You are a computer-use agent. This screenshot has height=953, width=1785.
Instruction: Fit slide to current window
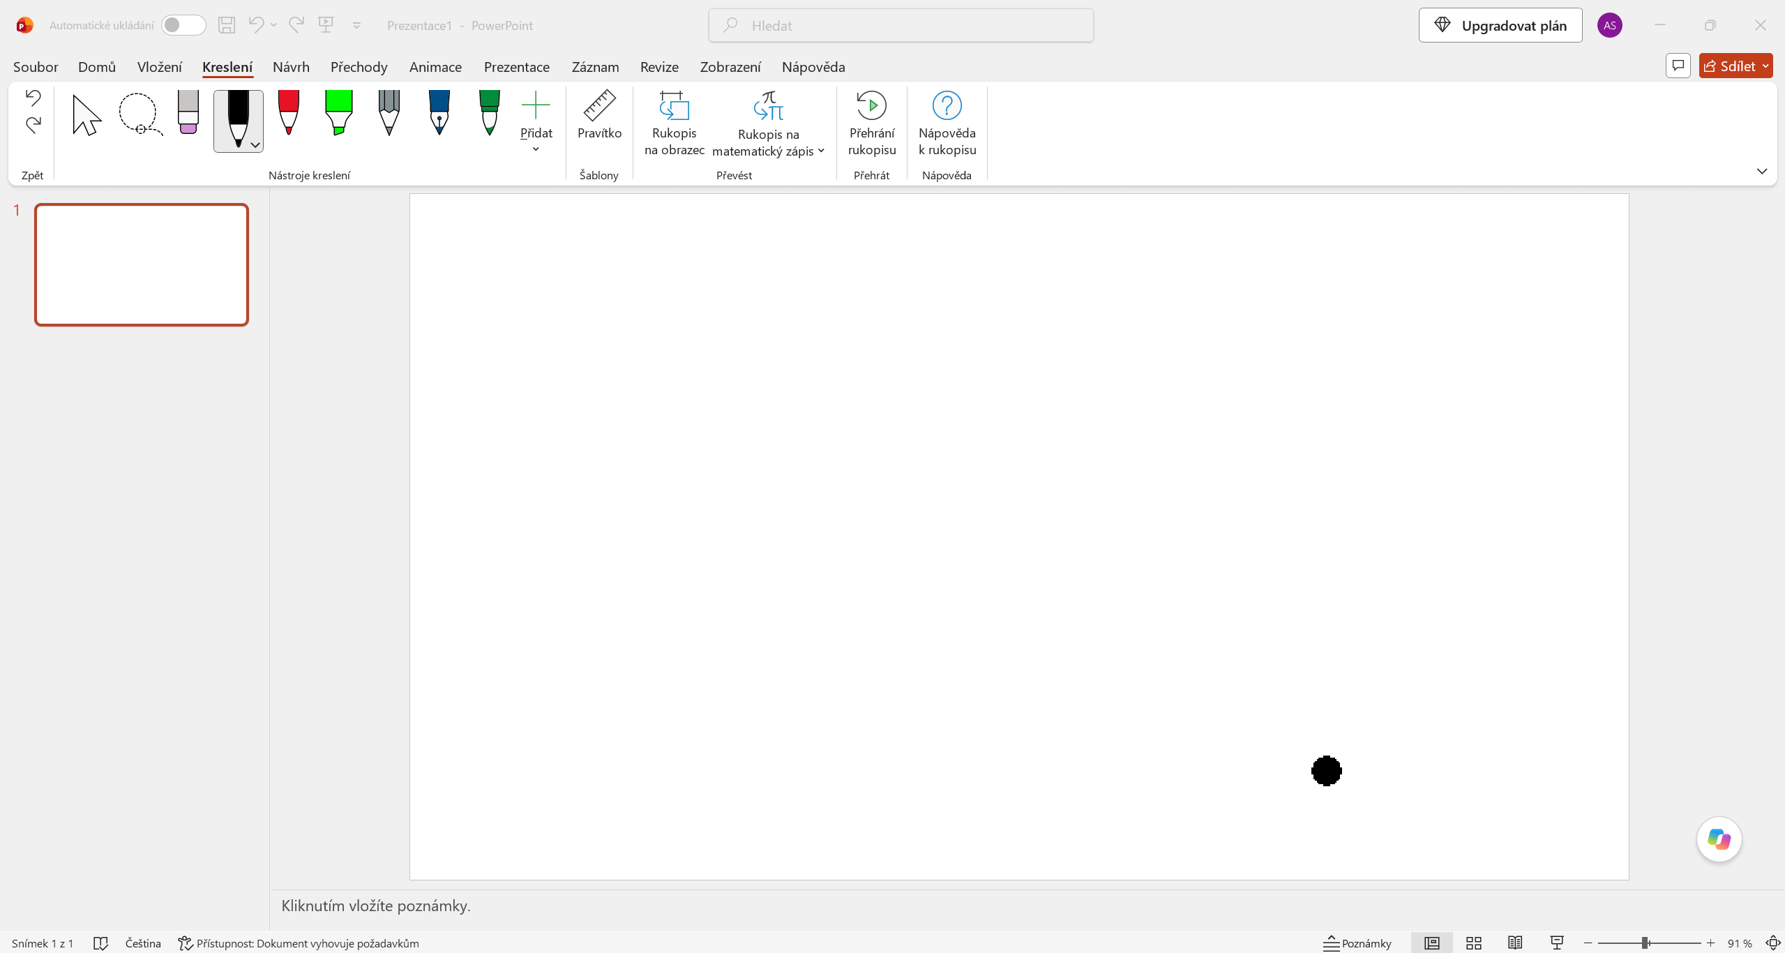point(1773,943)
